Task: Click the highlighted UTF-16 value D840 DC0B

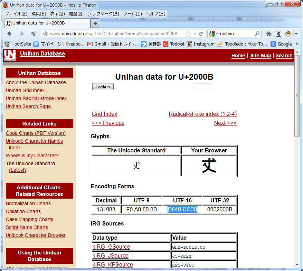Action: (182, 210)
